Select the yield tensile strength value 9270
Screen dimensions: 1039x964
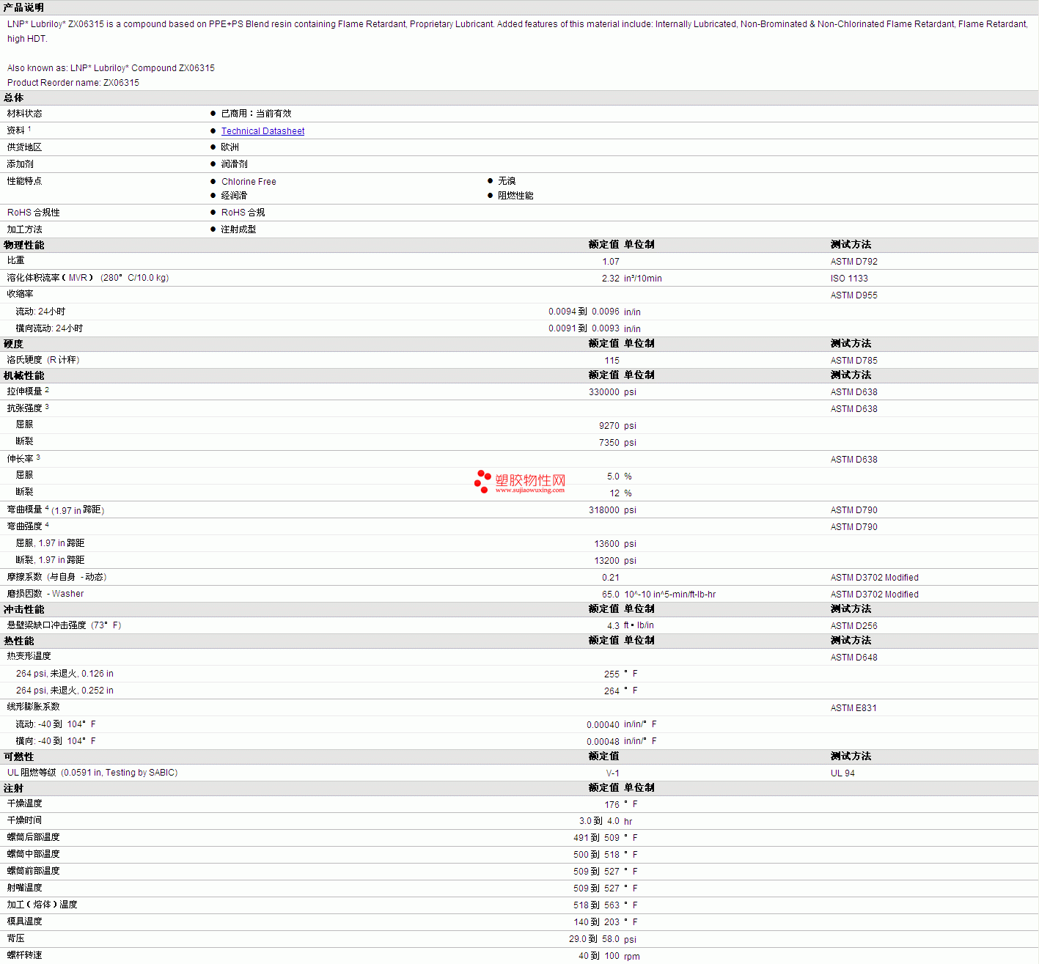tap(609, 426)
